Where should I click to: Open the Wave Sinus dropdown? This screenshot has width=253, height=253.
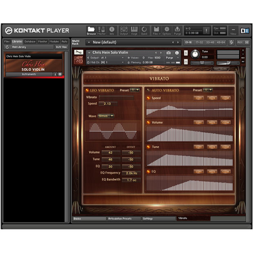coord(106,116)
